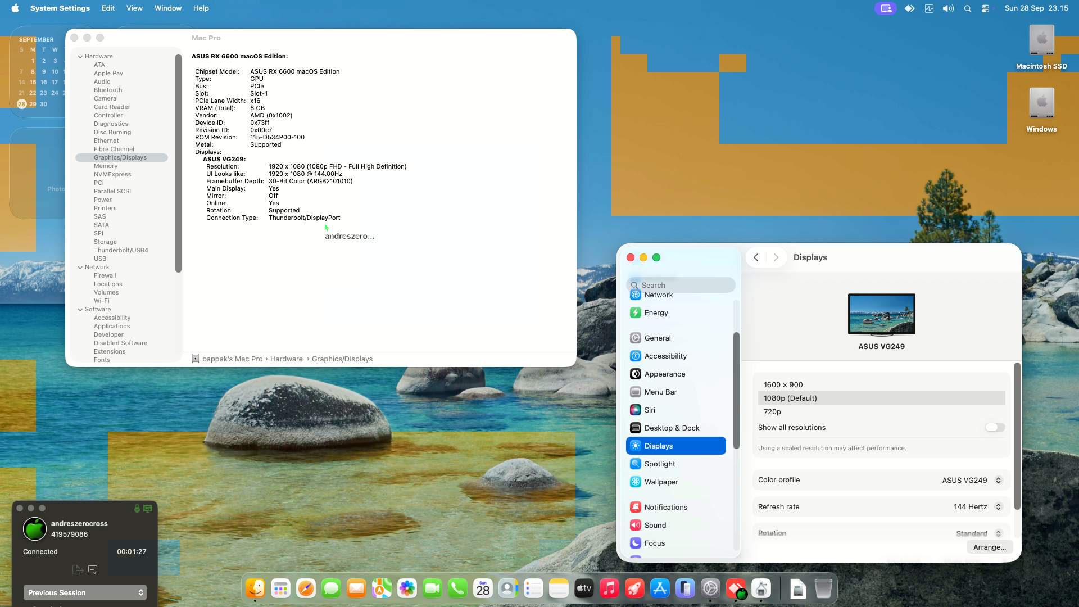
Task: Select Wi-Fi in System Information sidebar
Action: click(102, 301)
